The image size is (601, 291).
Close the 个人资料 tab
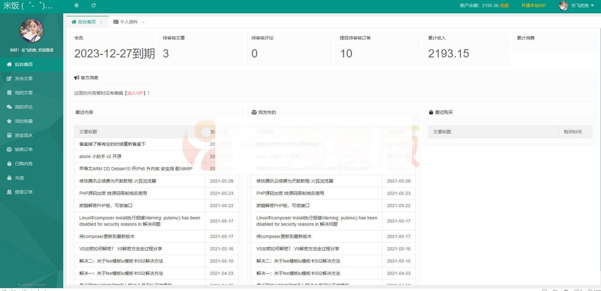(144, 22)
